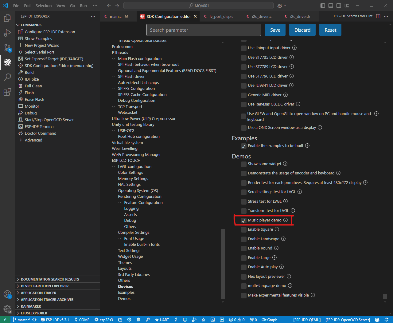Select COM3 port in status bar
The height and width of the screenshot is (323, 393).
[82, 320]
